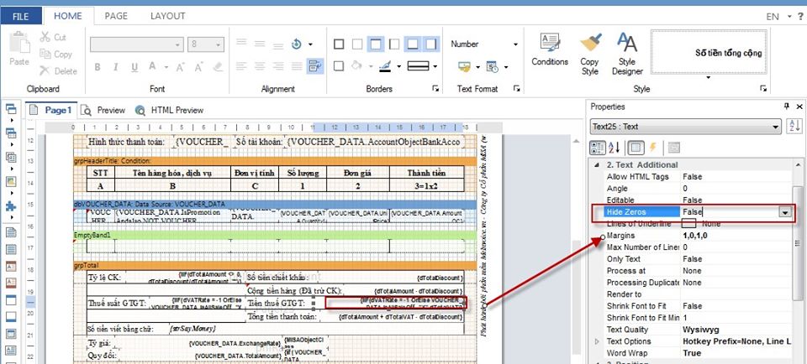Open the font color dropdown arrow
The image size is (807, 364).
click(166, 67)
